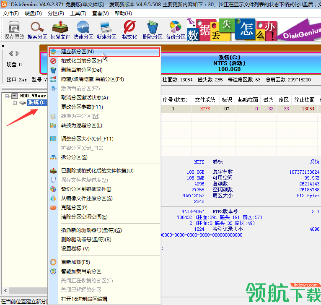
Task: Click the 标识 column header
Action: [227, 100]
